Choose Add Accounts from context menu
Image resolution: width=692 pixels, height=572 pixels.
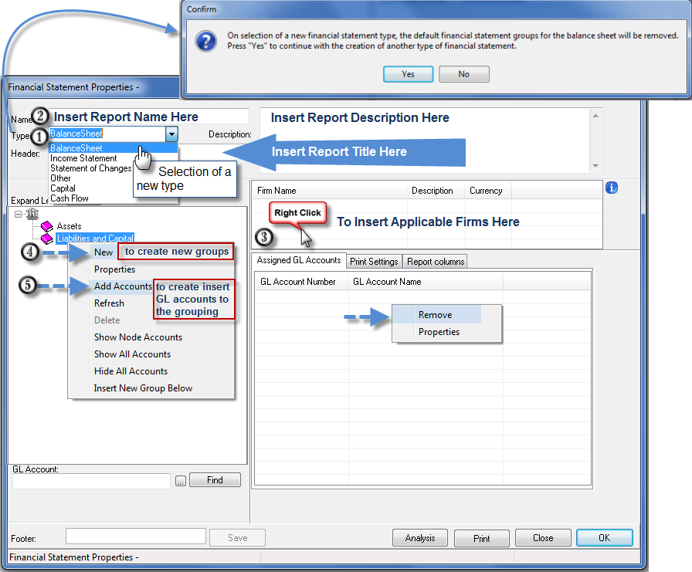pyautogui.click(x=123, y=286)
